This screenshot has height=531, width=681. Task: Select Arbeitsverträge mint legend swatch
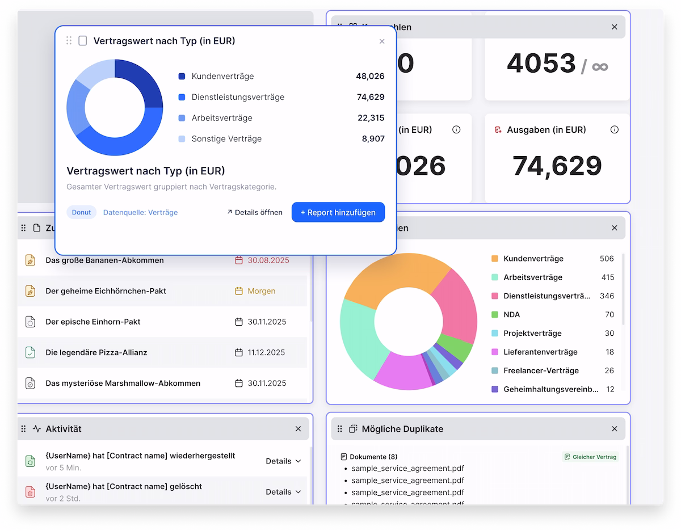point(495,277)
